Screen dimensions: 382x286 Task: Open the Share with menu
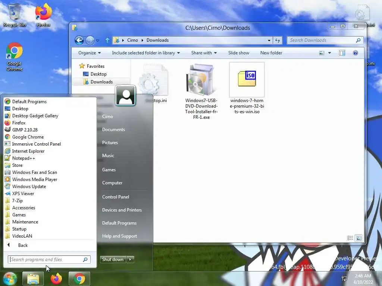click(x=204, y=53)
